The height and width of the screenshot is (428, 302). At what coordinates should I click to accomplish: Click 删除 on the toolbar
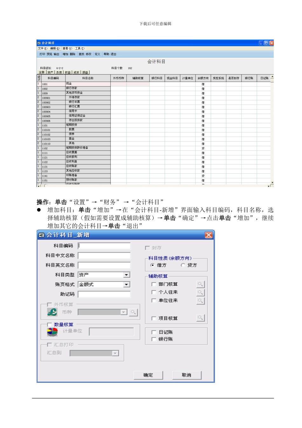point(72,54)
